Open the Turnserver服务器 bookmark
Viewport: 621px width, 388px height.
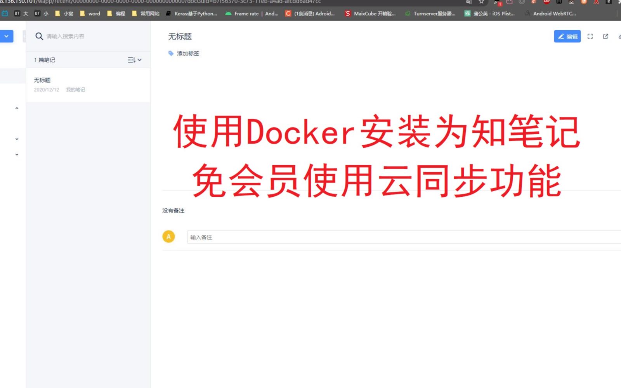(430, 14)
